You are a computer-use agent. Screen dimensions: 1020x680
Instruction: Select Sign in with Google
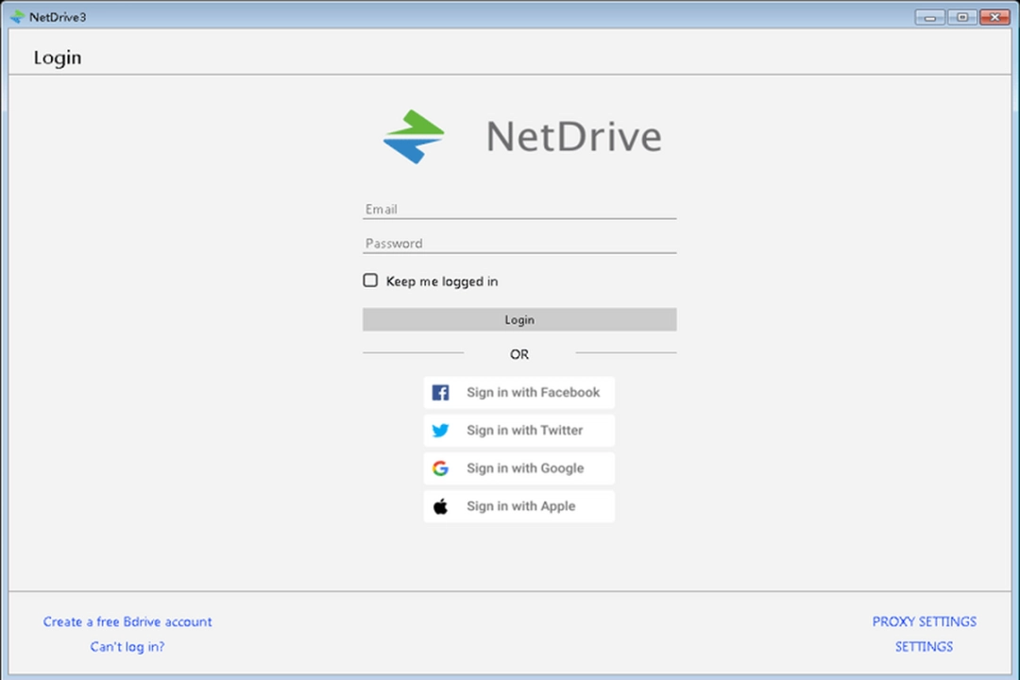pyautogui.click(x=525, y=467)
